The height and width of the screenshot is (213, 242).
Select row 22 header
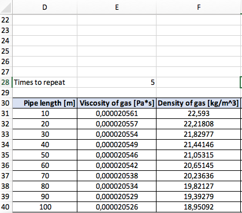pyautogui.click(x=6, y=20)
